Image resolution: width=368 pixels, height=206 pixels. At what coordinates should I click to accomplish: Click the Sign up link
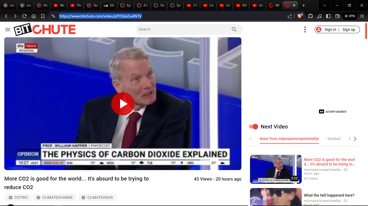point(349,30)
